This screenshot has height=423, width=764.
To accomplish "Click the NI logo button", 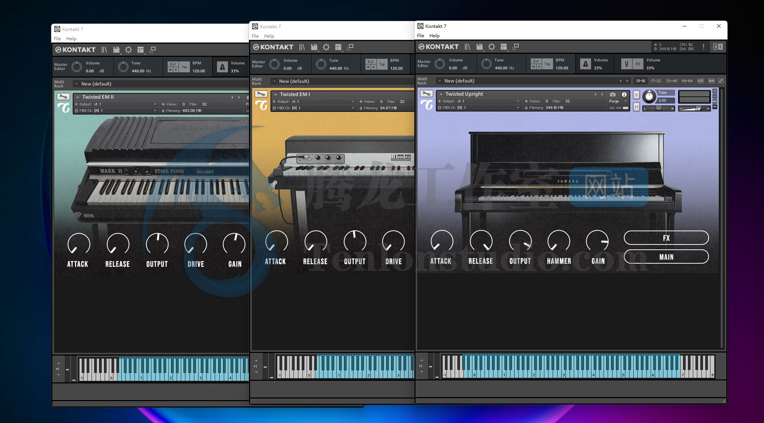I will (x=718, y=47).
